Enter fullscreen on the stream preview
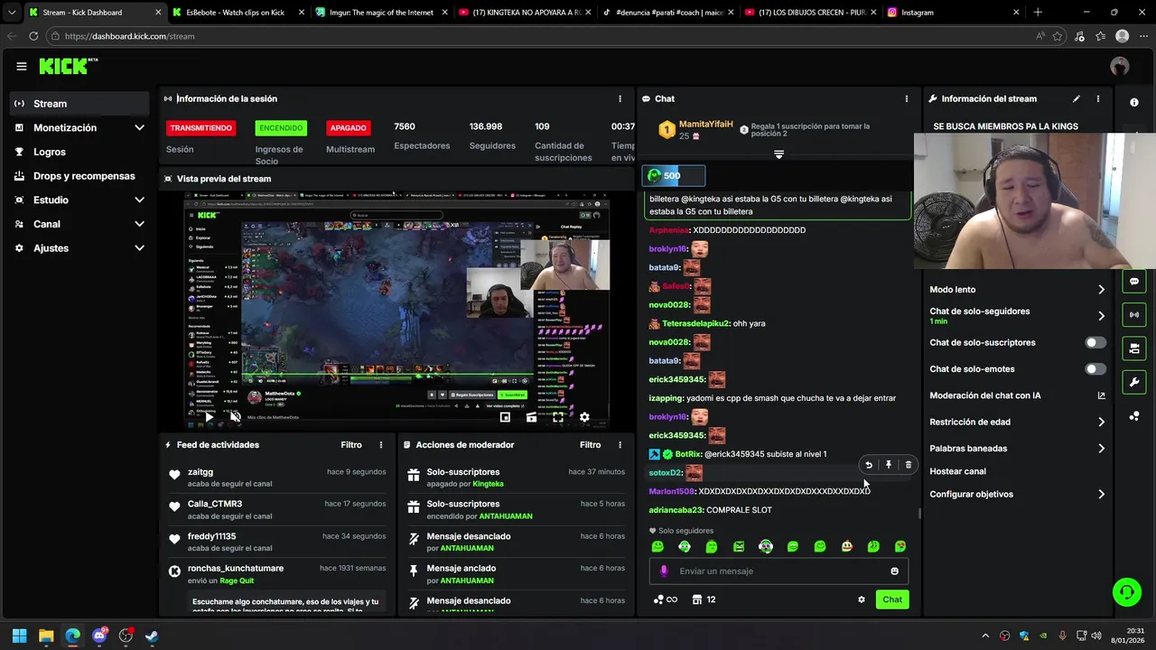The width and height of the screenshot is (1156, 650). pos(558,417)
